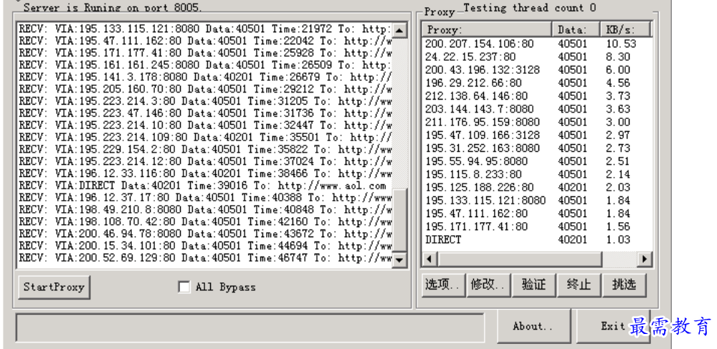The image size is (717, 349).
Task: Sort by the Proxy column header
Action: pyautogui.click(x=487, y=29)
